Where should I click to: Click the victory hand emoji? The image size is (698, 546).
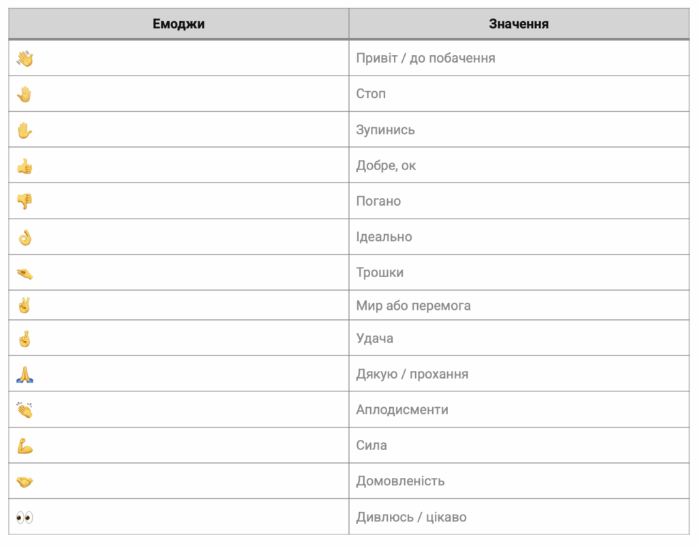point(25,306)
